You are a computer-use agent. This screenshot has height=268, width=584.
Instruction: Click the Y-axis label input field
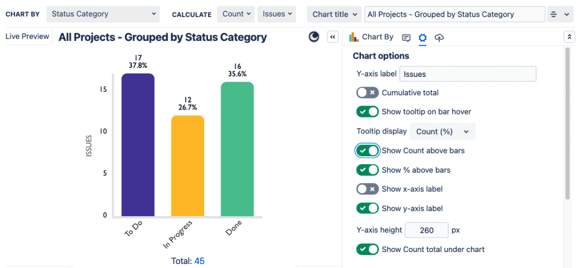click(468, 74)
